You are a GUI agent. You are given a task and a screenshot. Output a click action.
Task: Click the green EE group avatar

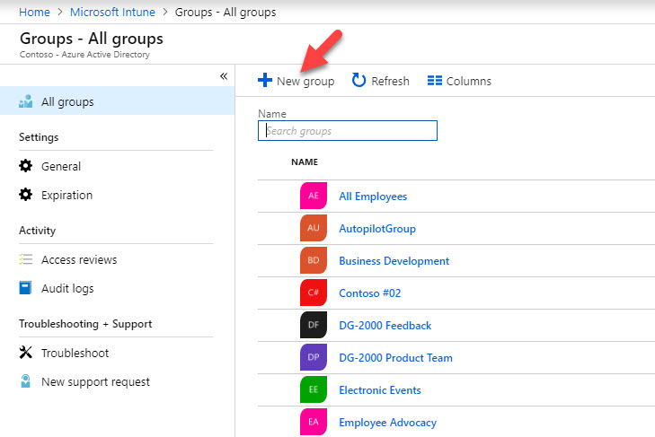pos(314,389)
